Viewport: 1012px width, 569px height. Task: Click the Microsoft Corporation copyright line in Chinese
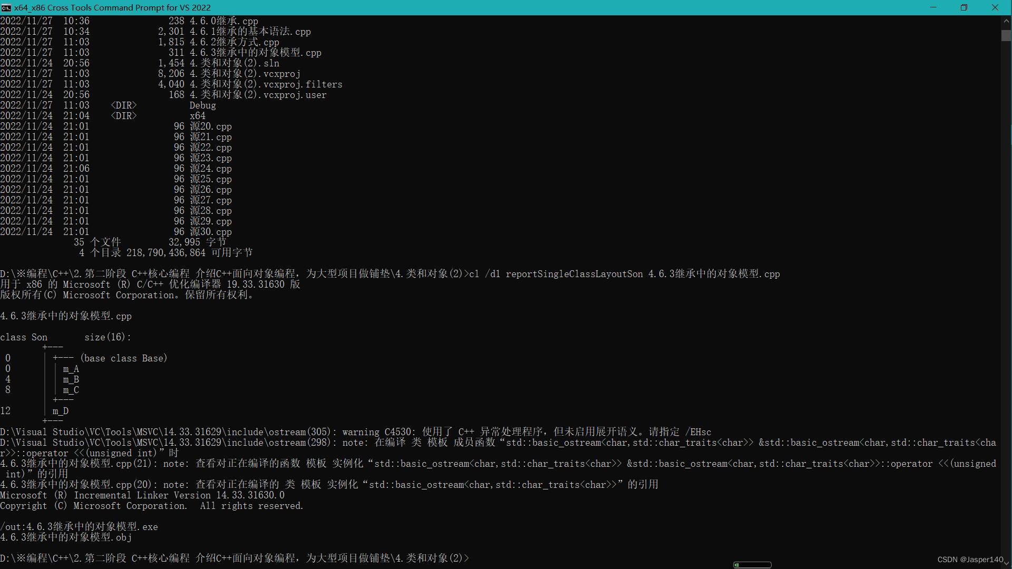(x=127, y=295)
